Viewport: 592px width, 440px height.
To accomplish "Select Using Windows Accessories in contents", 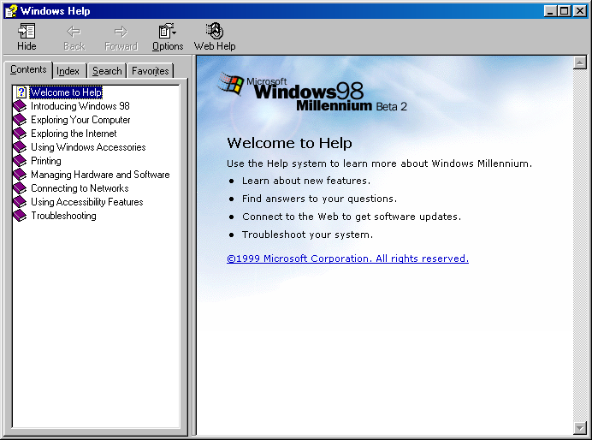I will [88, 147].
